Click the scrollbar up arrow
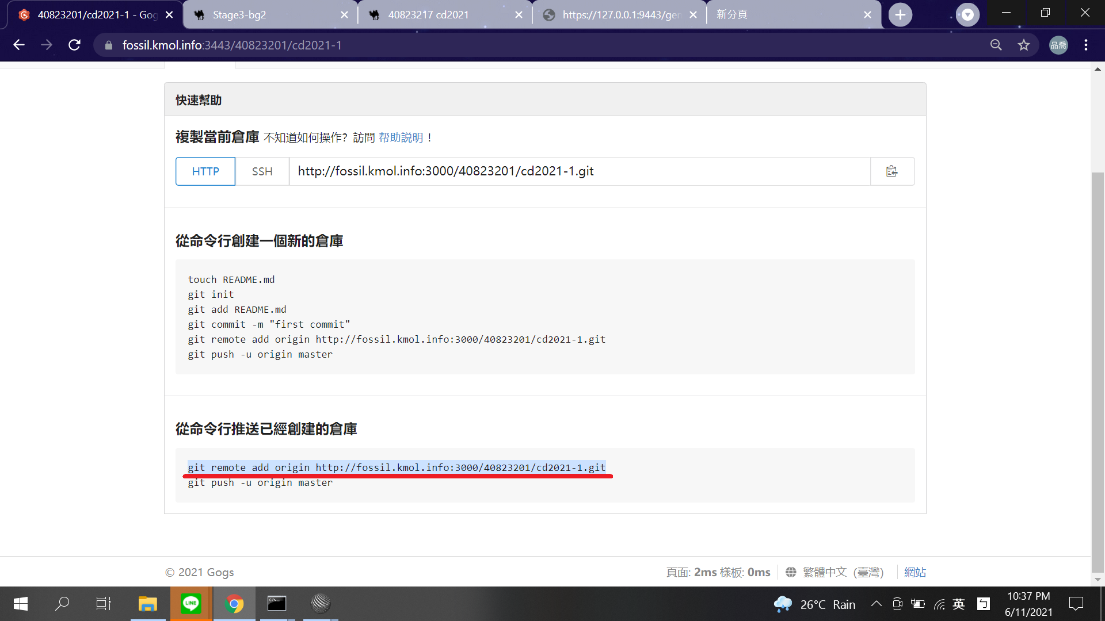The height and width of the screenshot is (621, 1105). point(1098,69)
